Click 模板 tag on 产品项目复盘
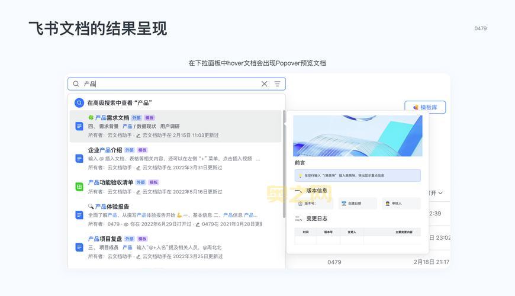 coord(143,239)
